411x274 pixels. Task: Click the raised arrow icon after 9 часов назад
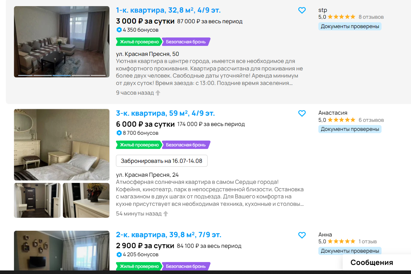pyautogui.click(x=158, y=93)
